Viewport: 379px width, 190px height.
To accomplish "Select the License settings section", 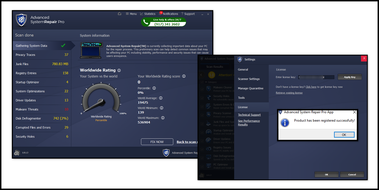I will click(x=251, y=107).
